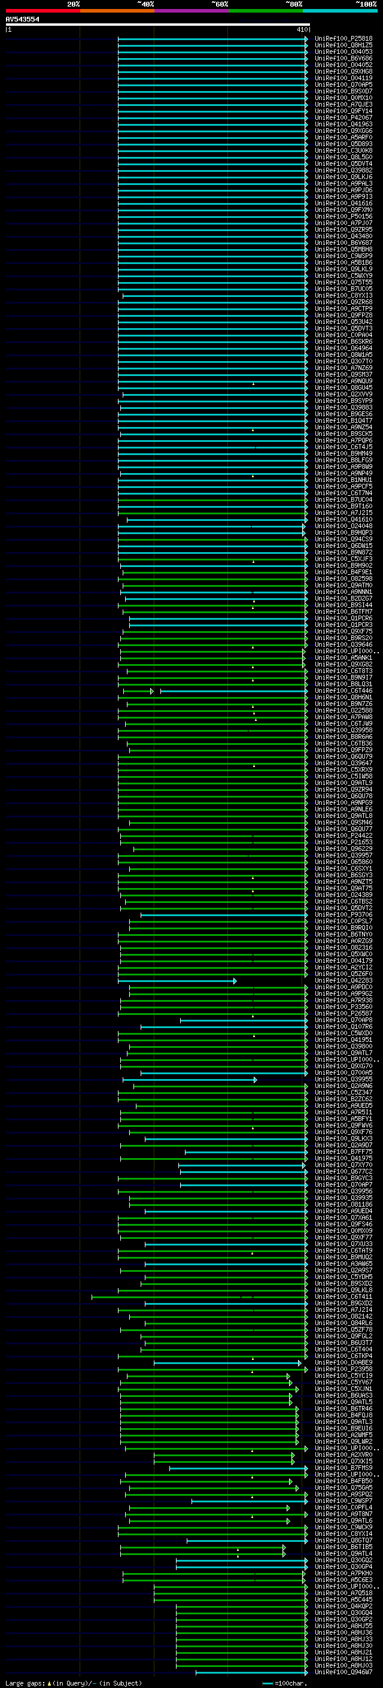Select the UniRef100_P50156 label

[344, 216]
